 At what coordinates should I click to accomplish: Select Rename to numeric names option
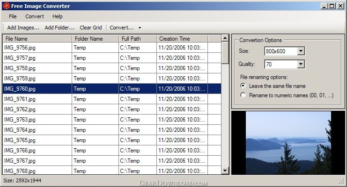click(287, 95)
